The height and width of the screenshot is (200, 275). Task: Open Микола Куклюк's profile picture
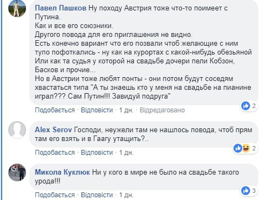click(x=17, y=172)
